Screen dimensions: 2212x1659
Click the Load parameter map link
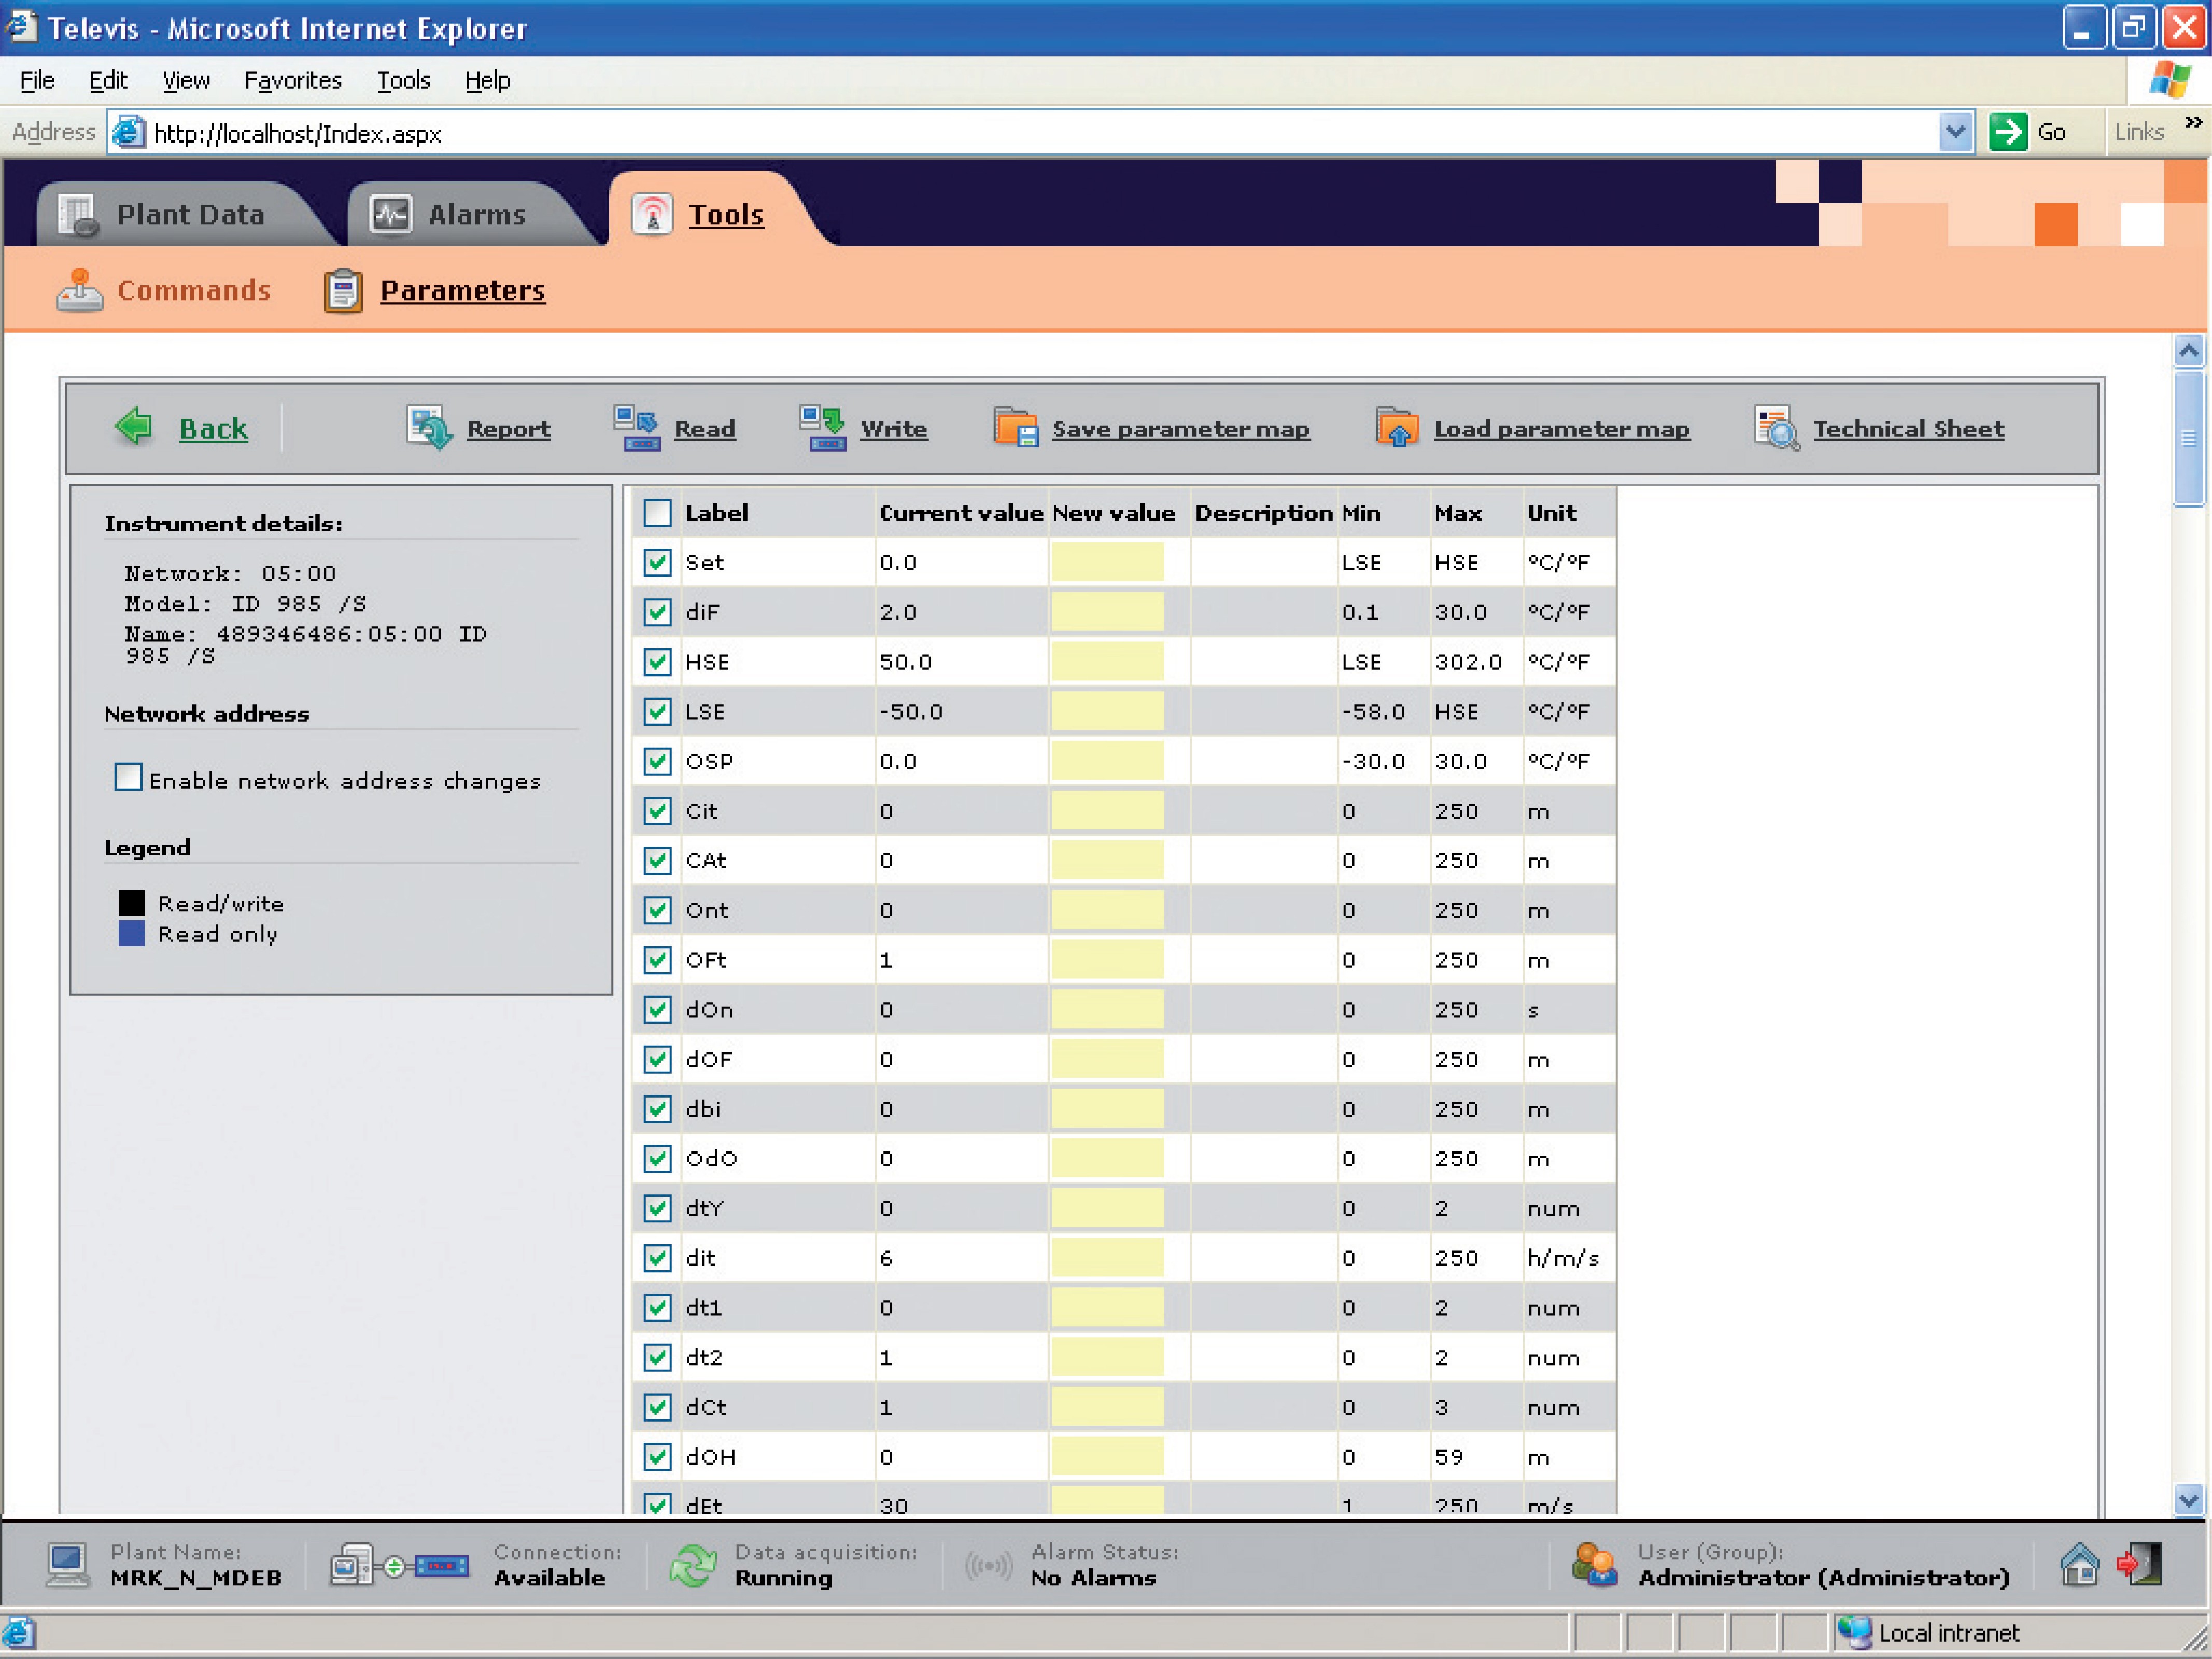pos(1562,429)
